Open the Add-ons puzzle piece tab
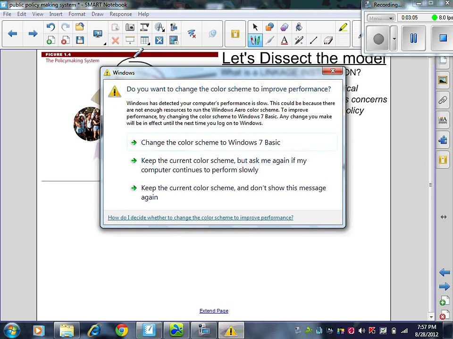Image resolution: width=453 pixels, height=339 pixels. (443, 139)
